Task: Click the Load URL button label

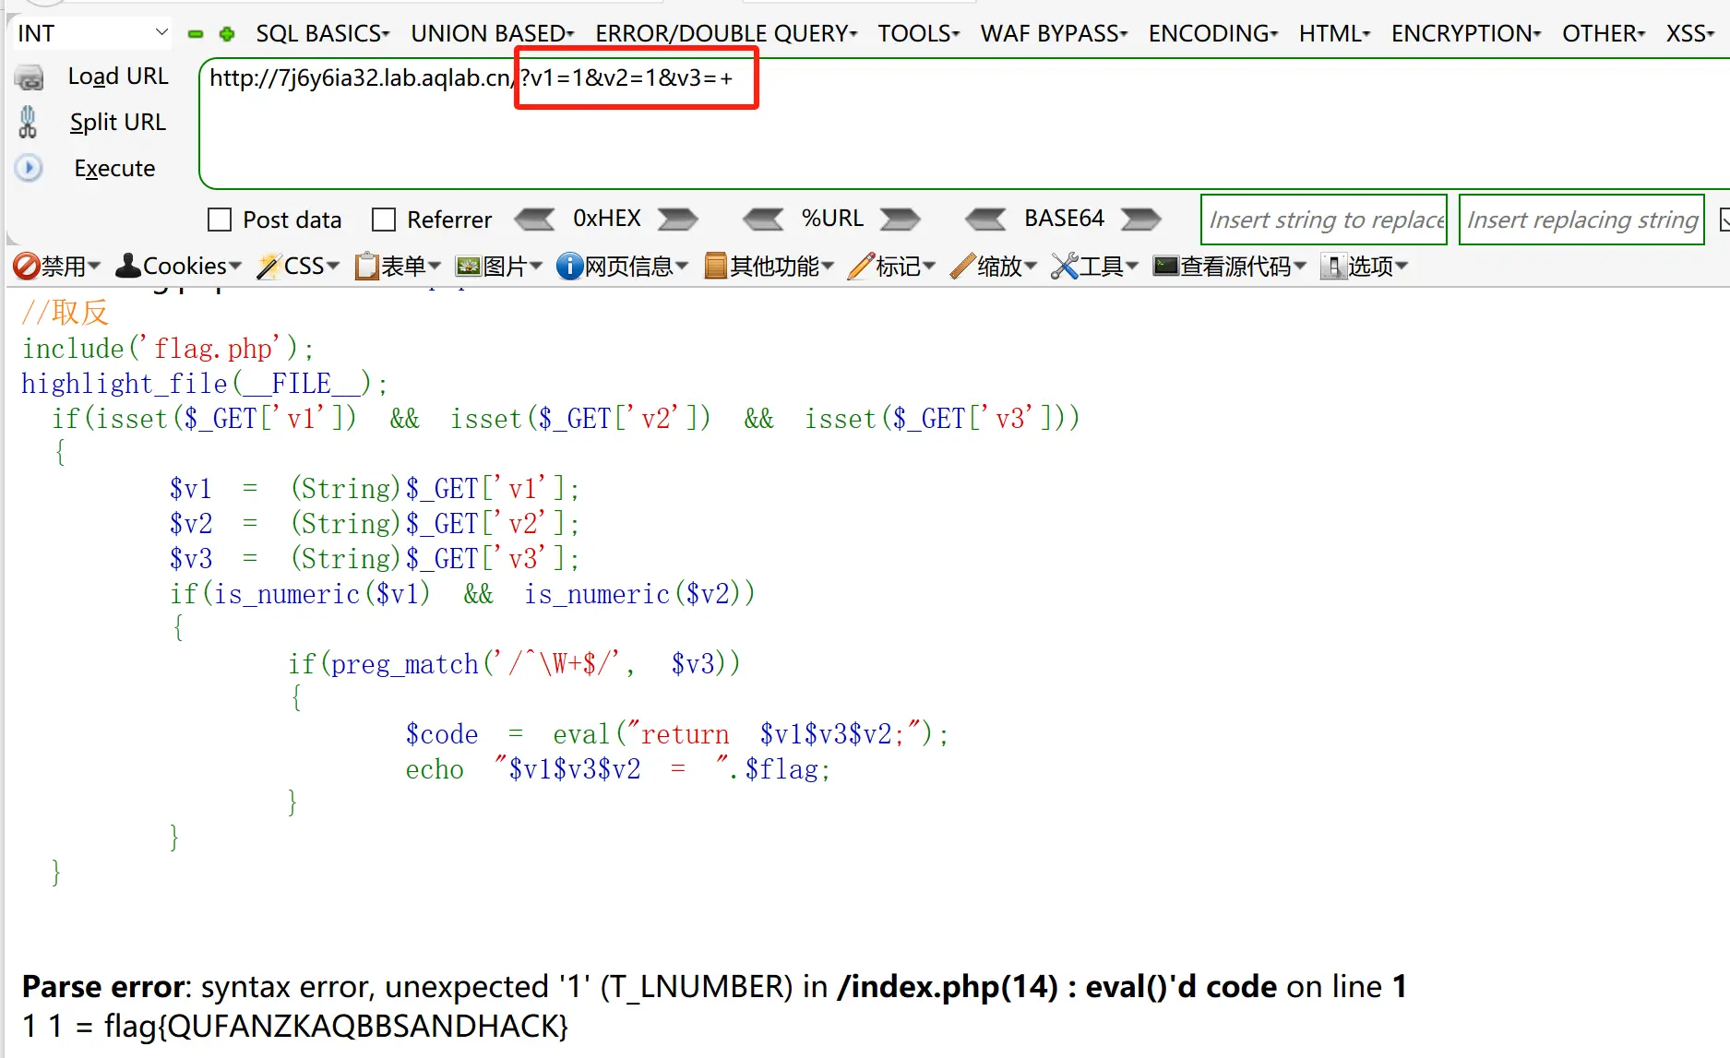Action: click(118, 77)
